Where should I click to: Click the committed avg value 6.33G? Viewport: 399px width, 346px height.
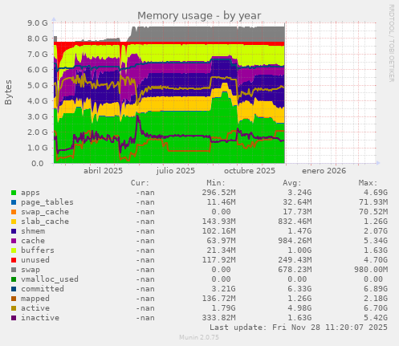pyautogui.click(x=299, y=289)
